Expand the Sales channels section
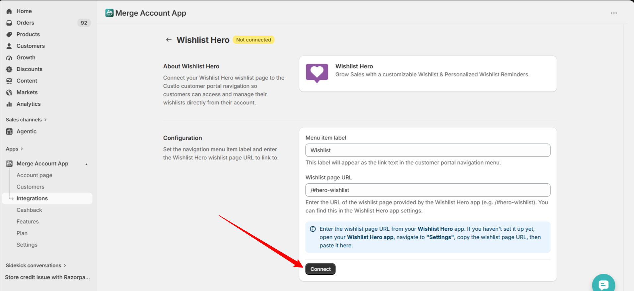Viewport: 634px width, 291px height. [26, 120]
